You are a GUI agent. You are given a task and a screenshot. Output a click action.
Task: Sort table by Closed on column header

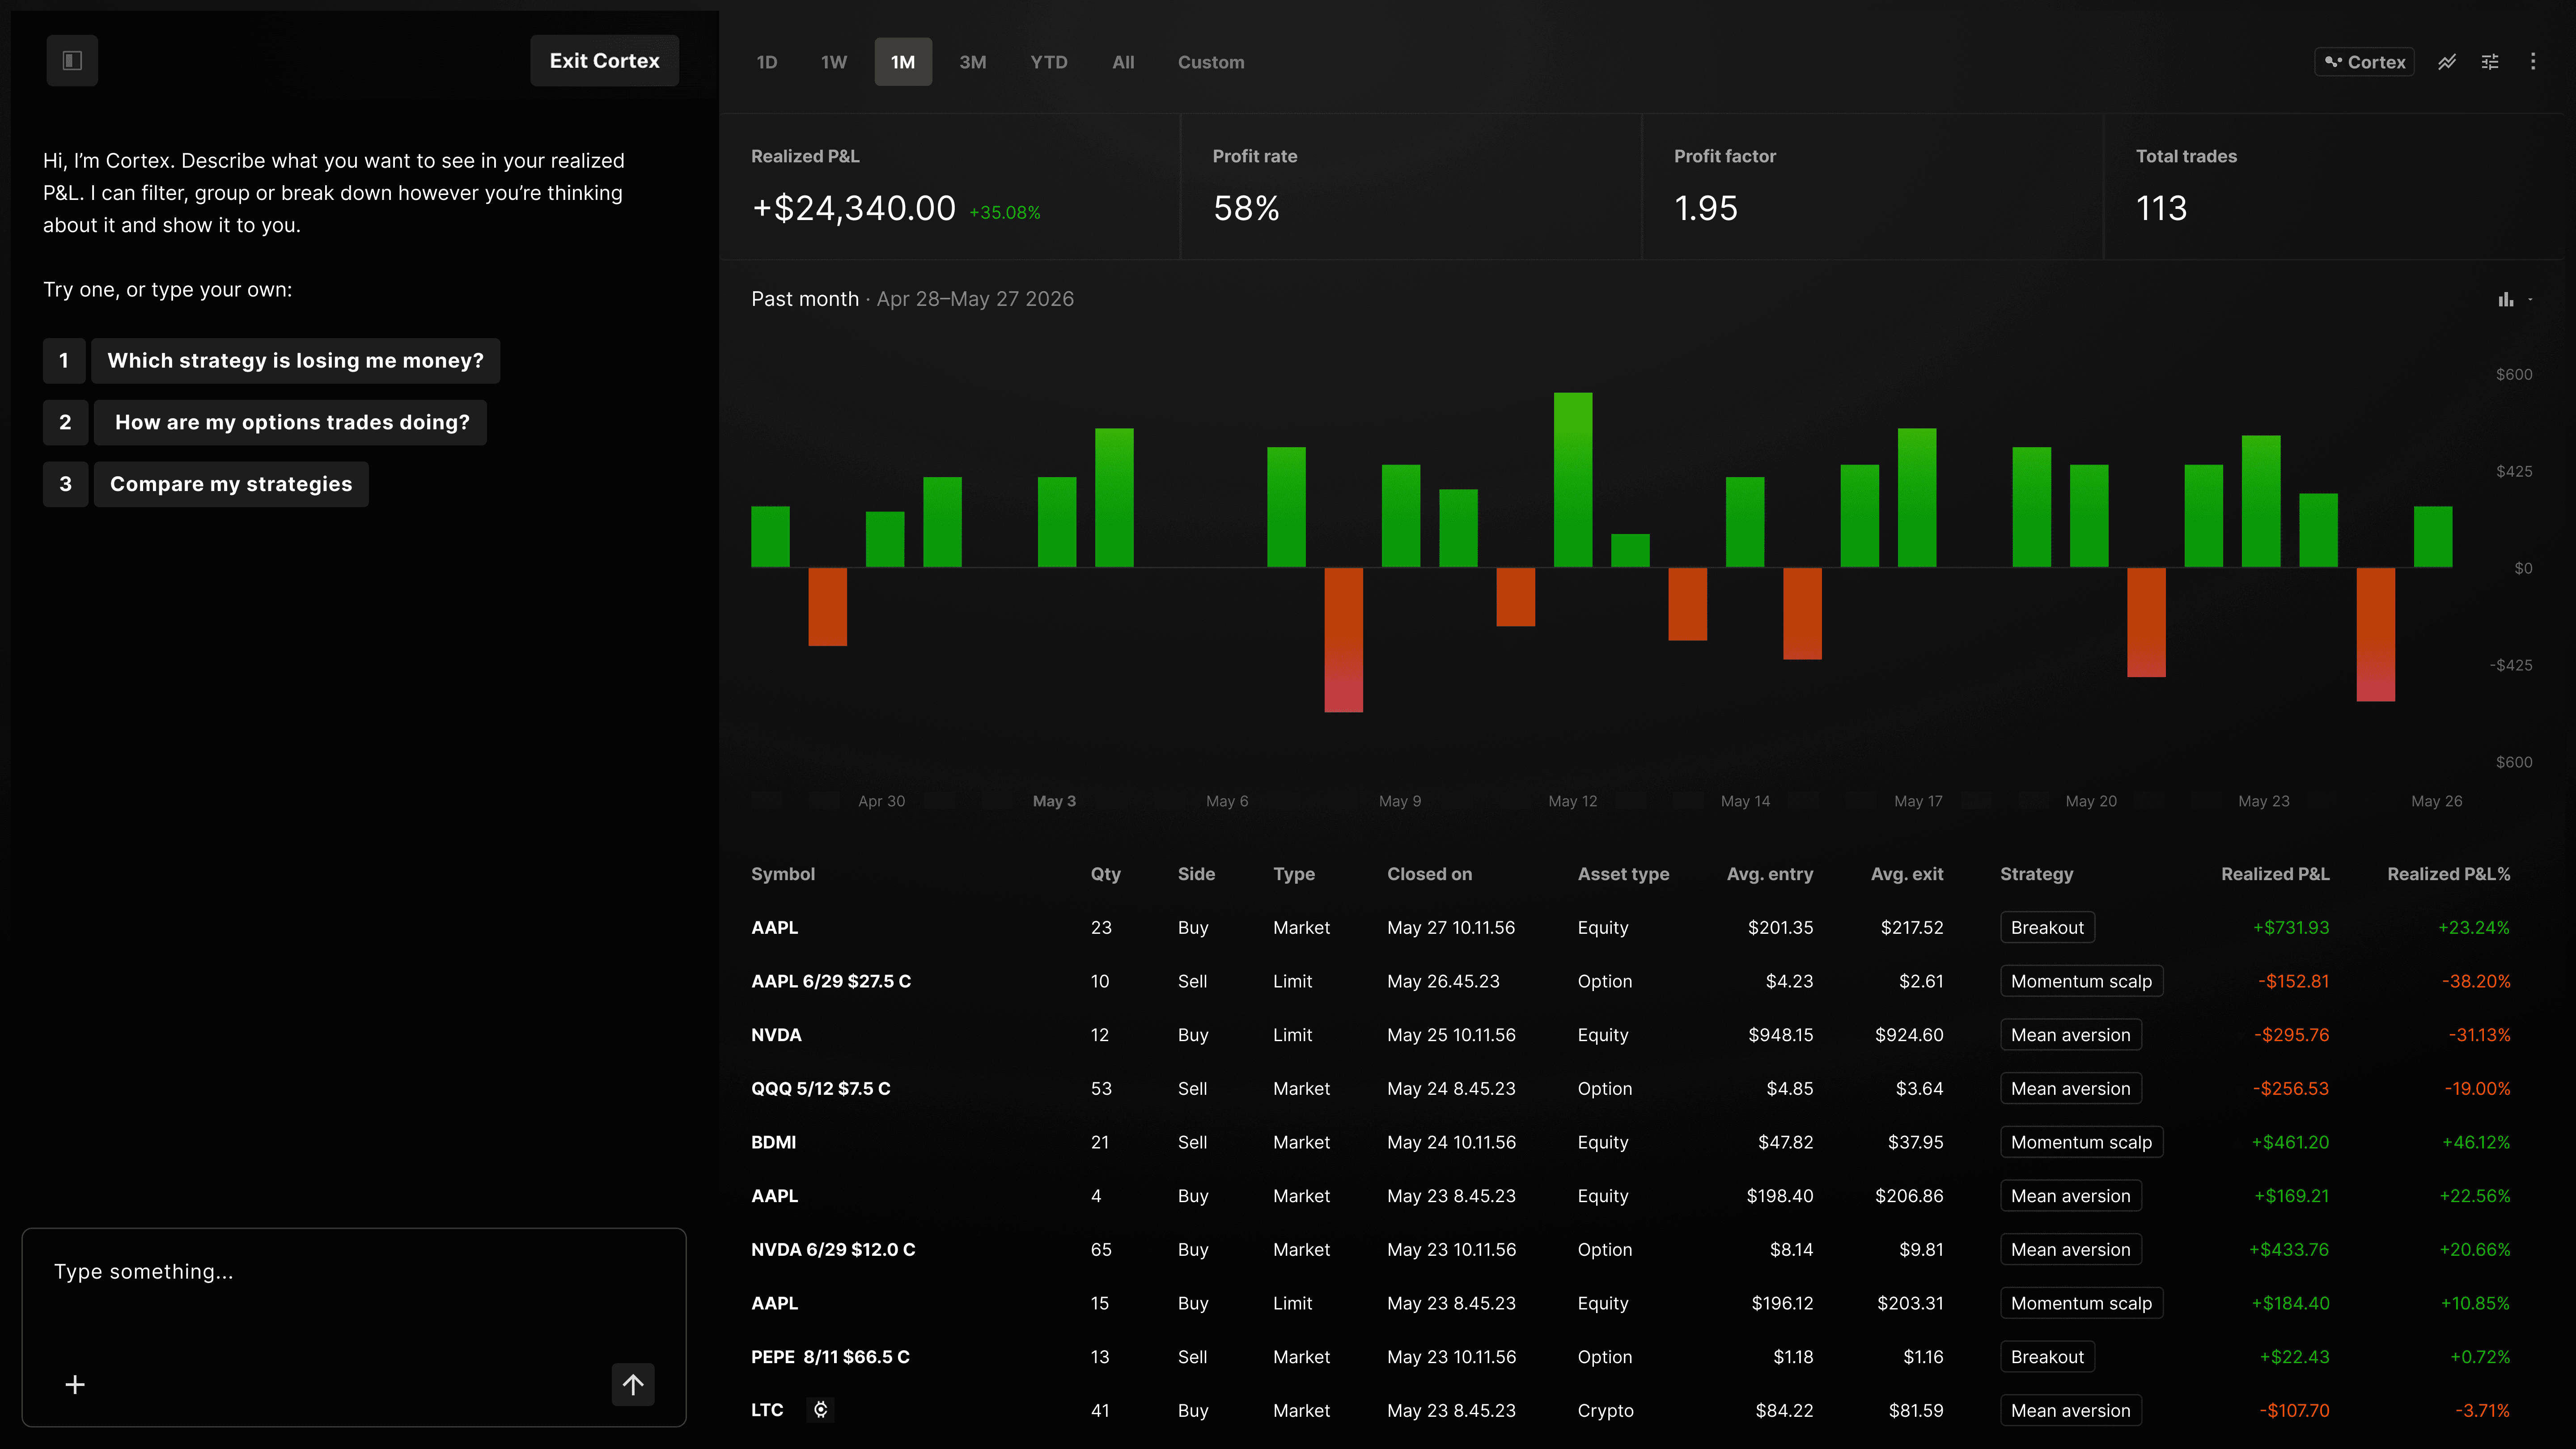[1429, 874]
